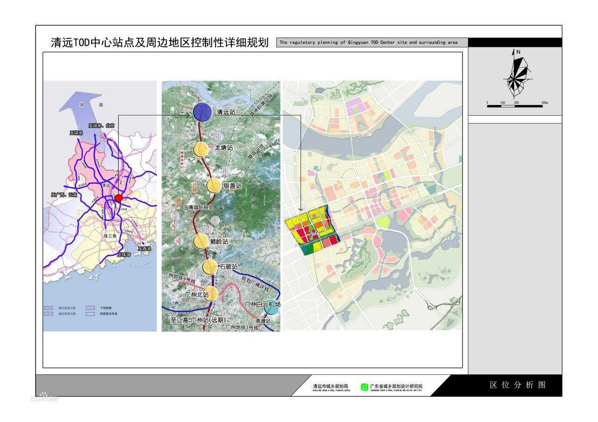Click the 干线铁路 pink legend swatch
598x422 pixels.
point(91,308)
